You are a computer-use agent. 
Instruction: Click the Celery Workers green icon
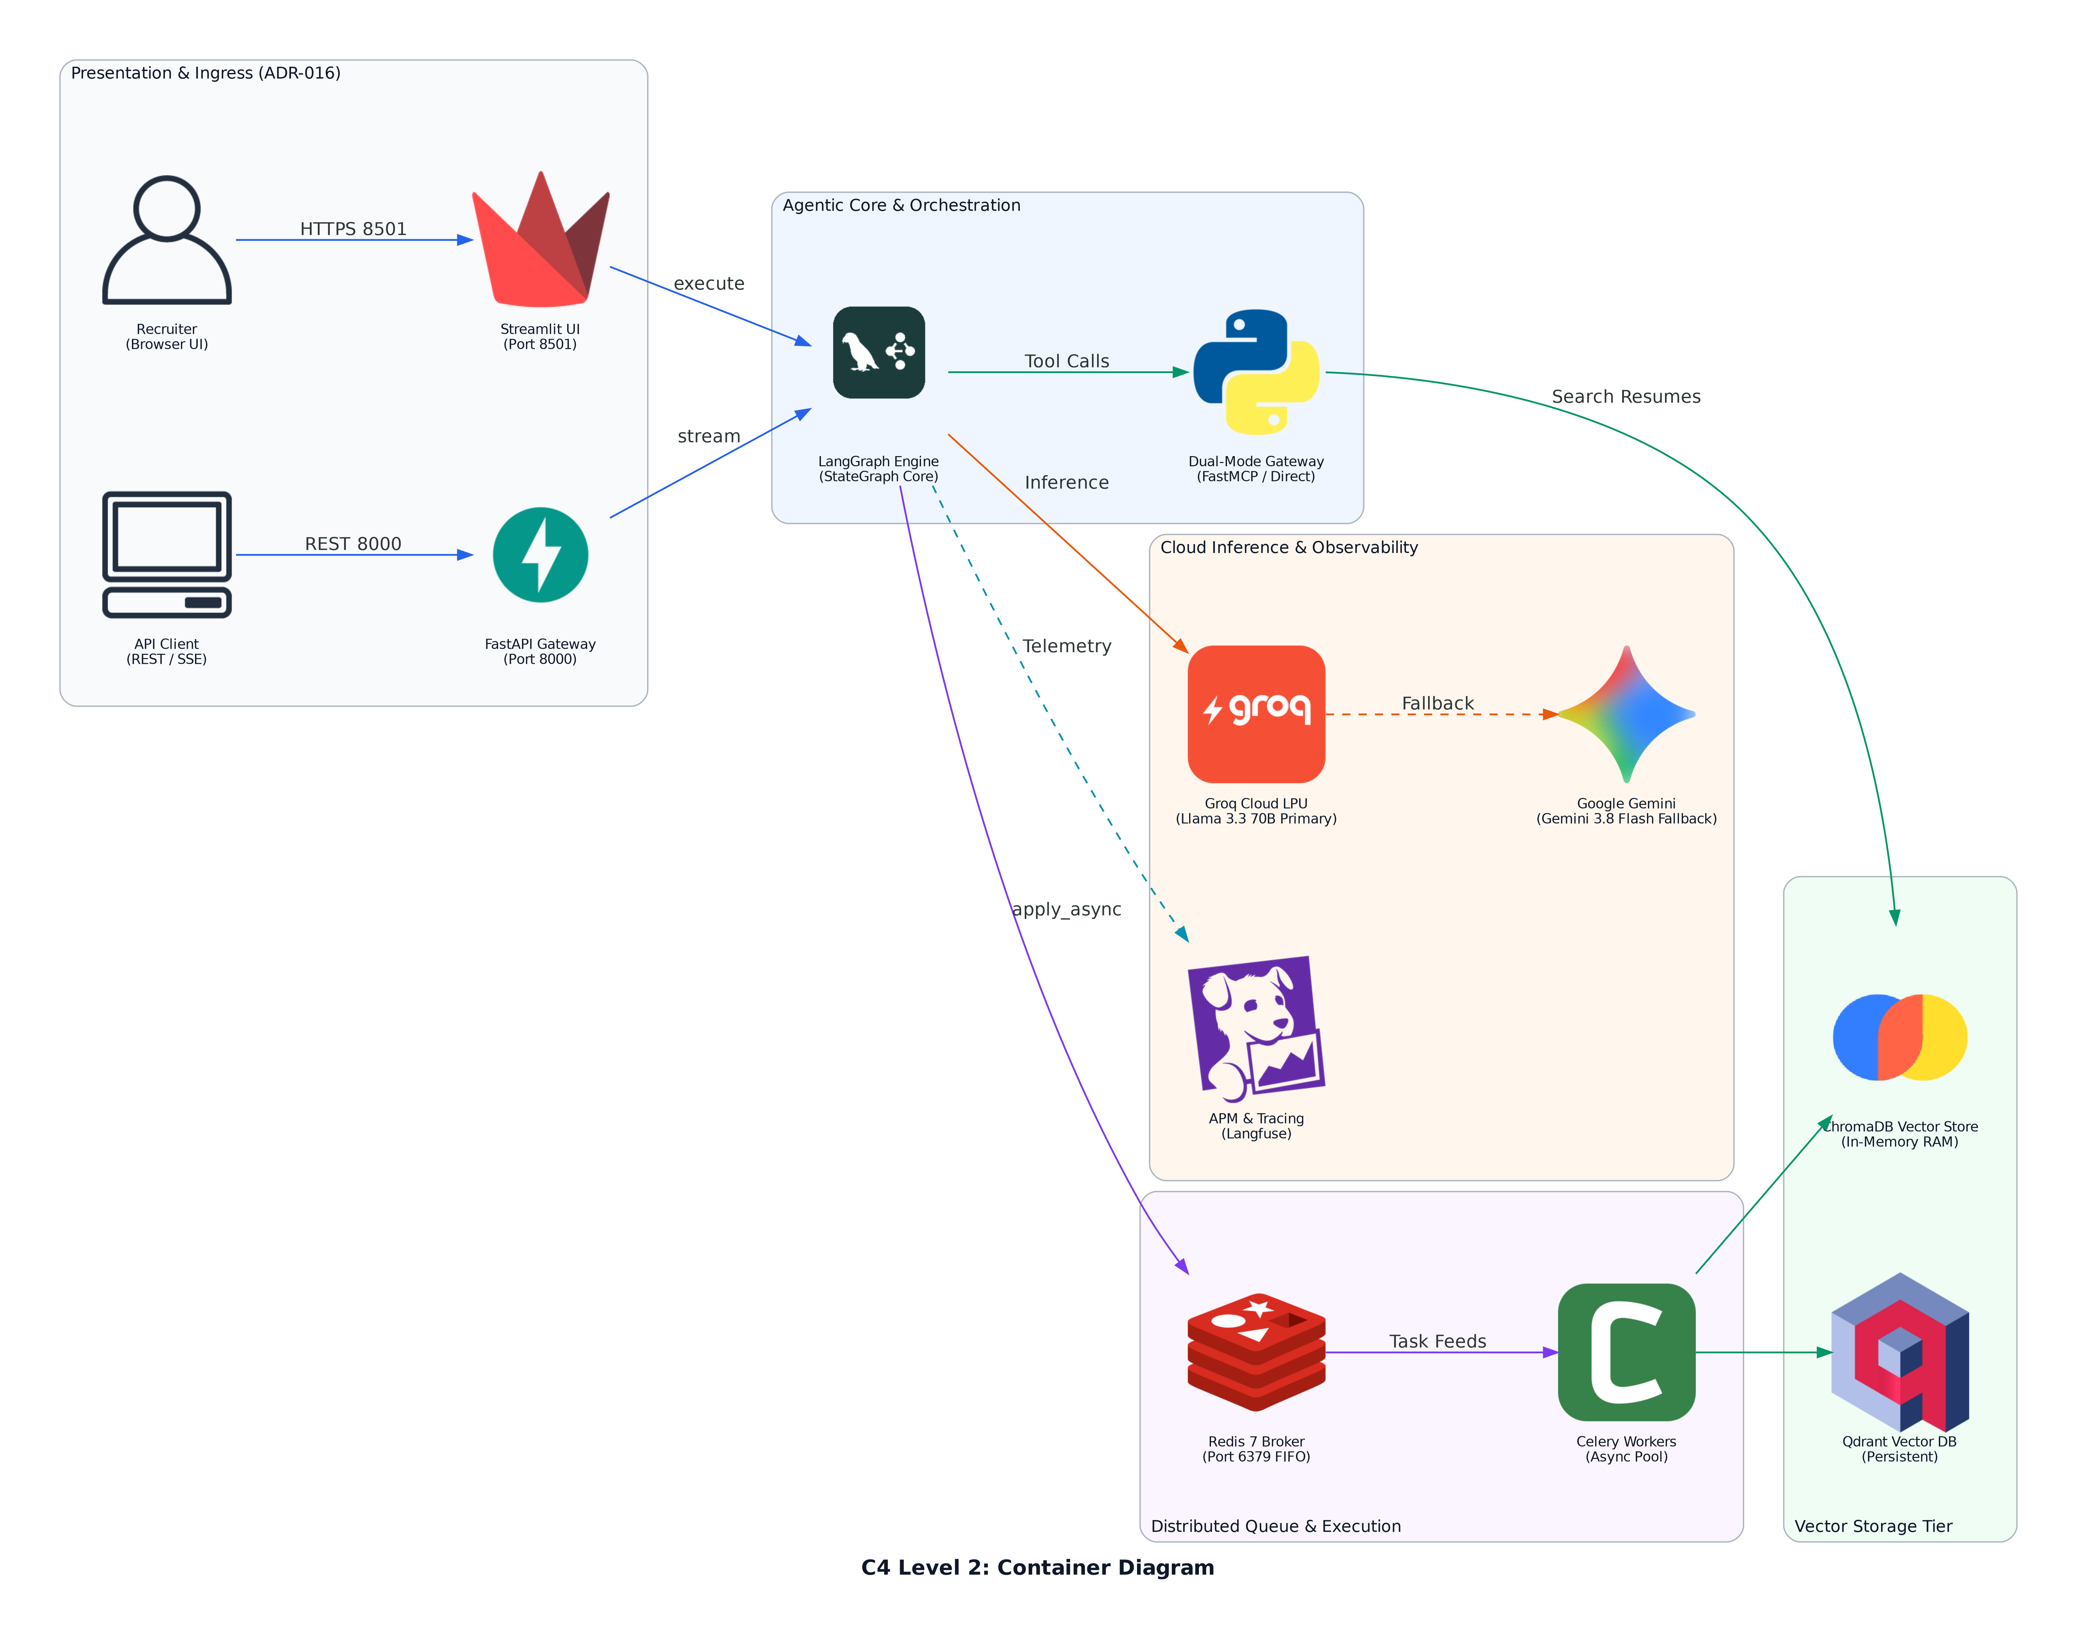1626,1352
